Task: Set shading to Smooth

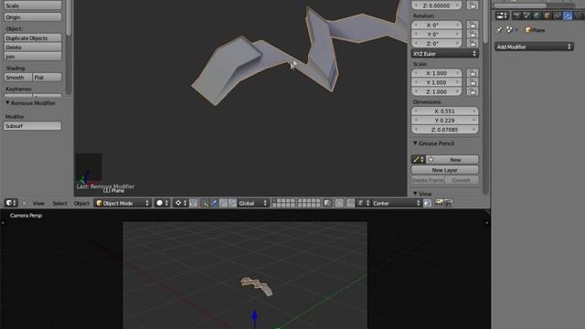Action: pos(18,77)
